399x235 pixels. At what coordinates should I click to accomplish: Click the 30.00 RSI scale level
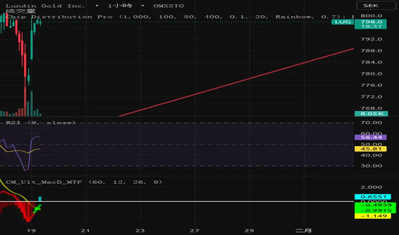(371, 166)
